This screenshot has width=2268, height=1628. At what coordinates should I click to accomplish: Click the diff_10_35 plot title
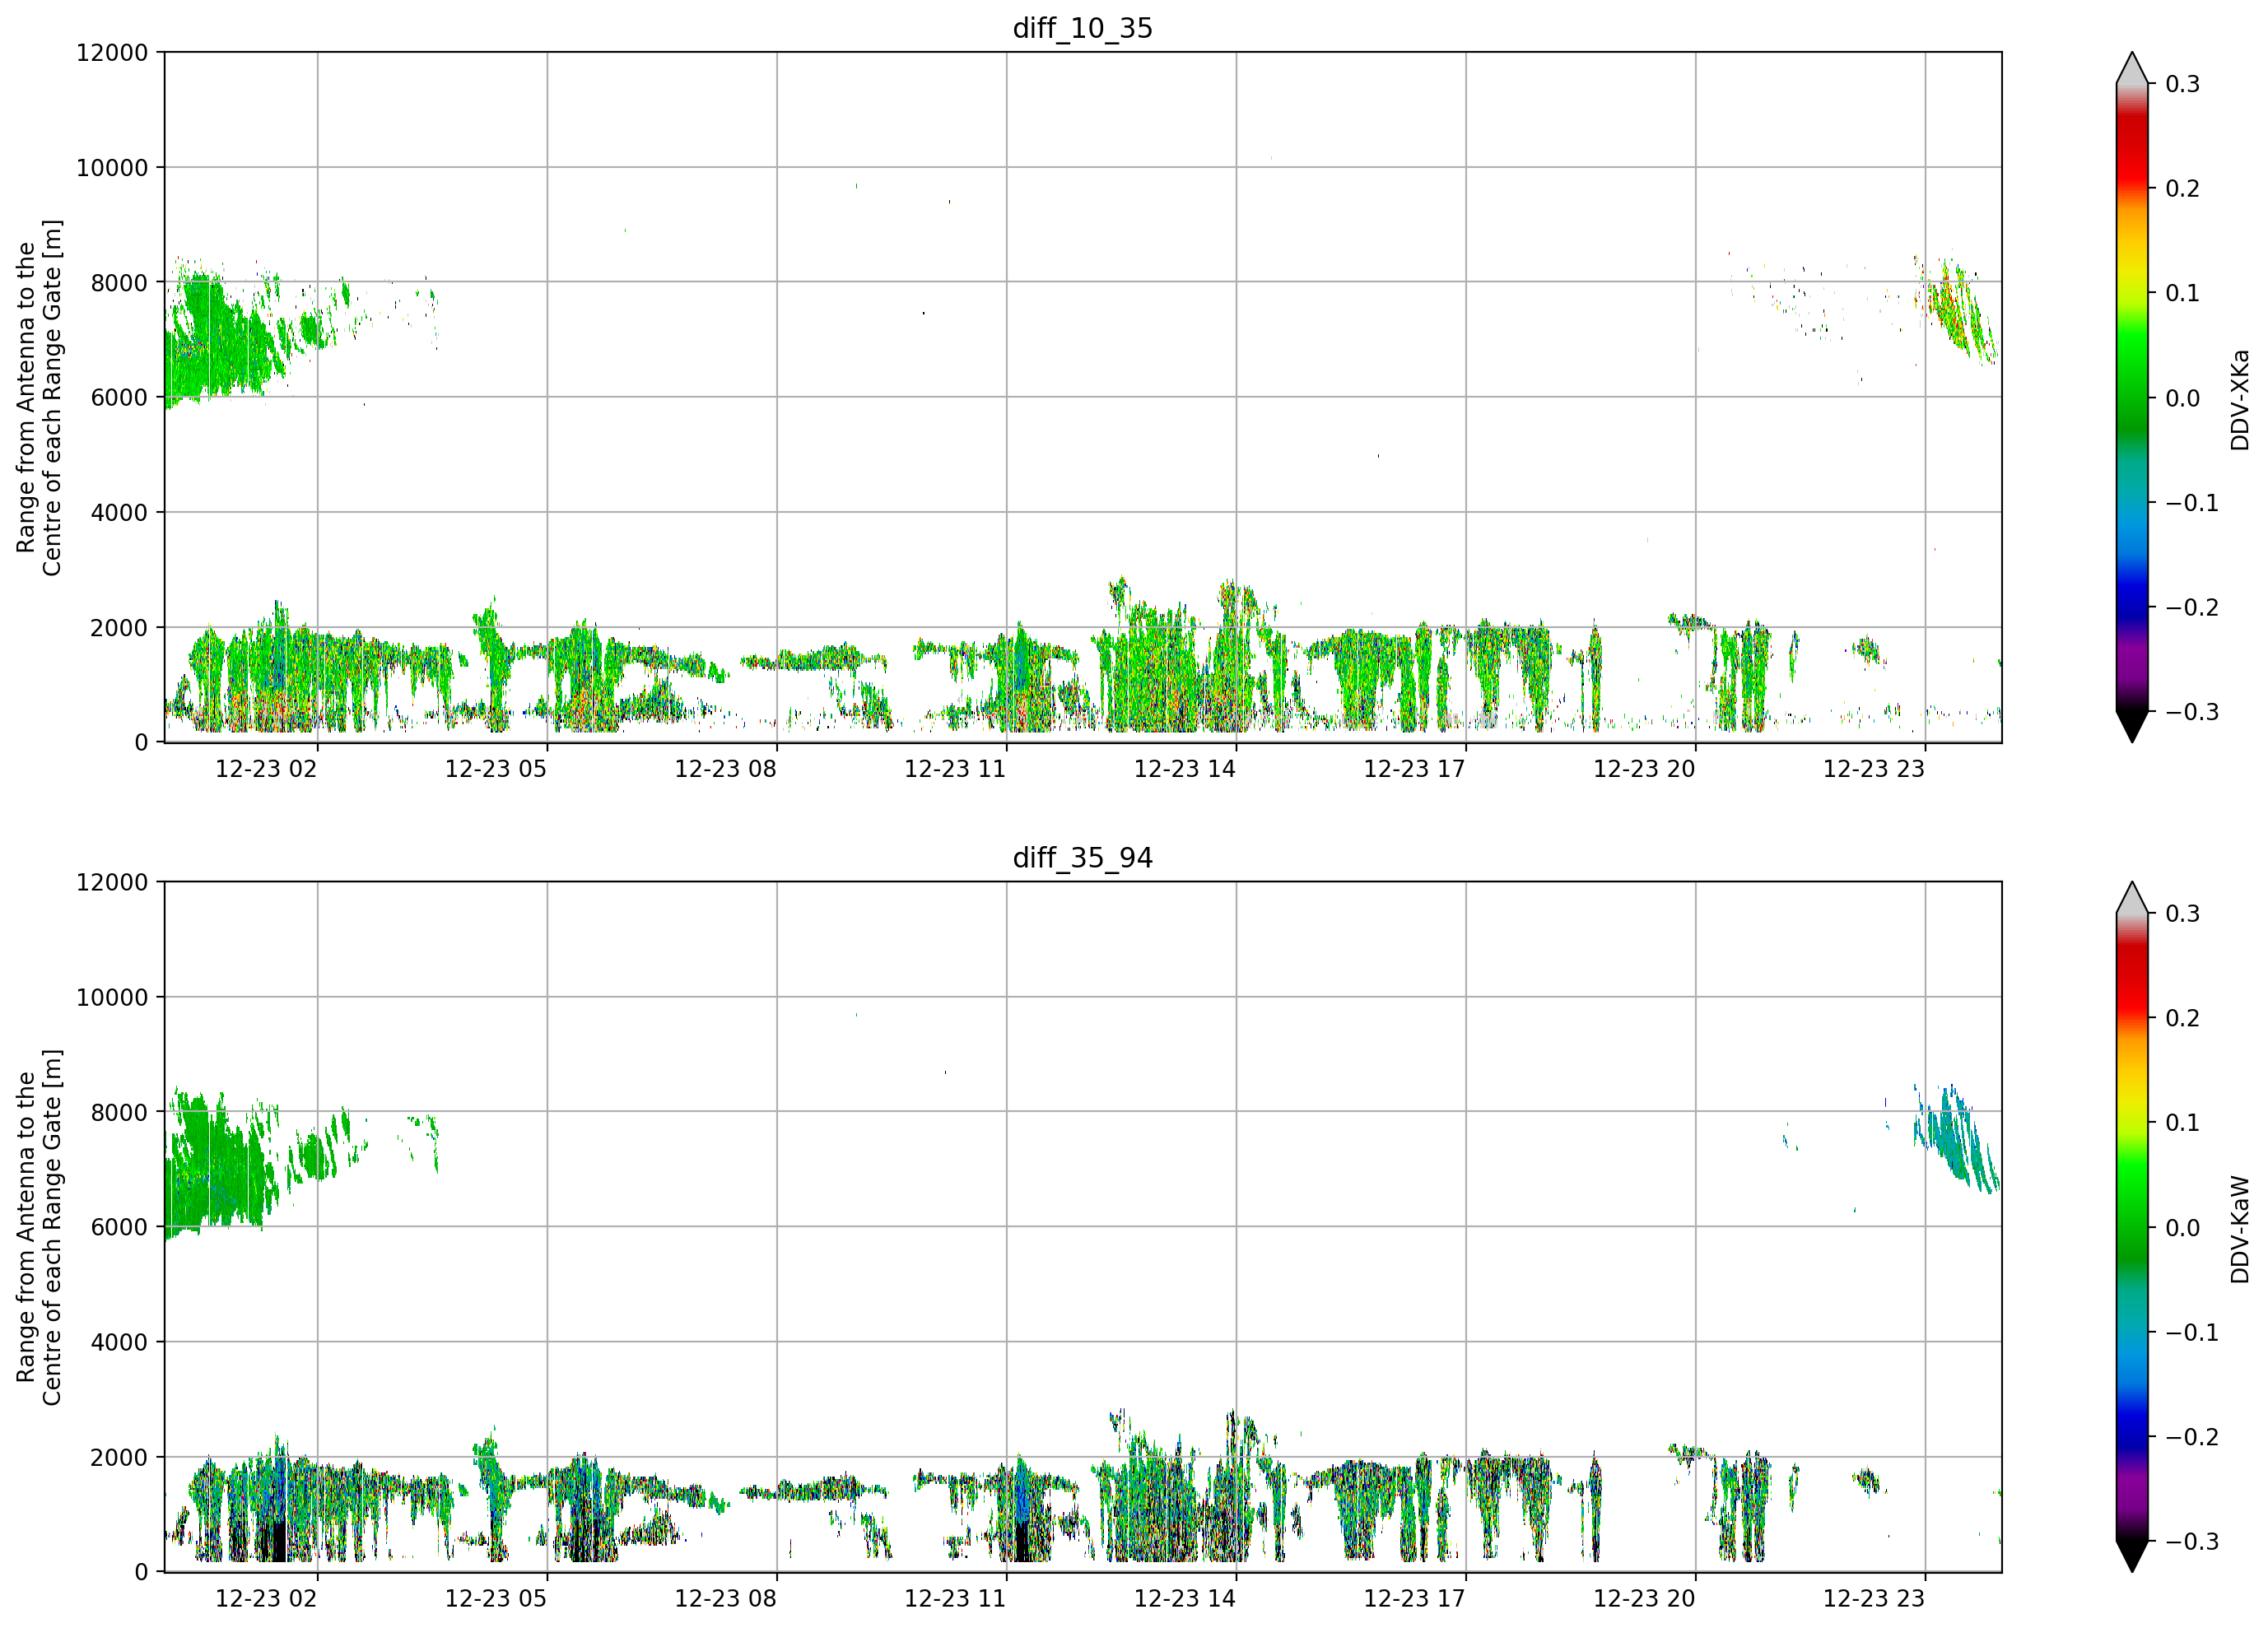click(1083, 28)
